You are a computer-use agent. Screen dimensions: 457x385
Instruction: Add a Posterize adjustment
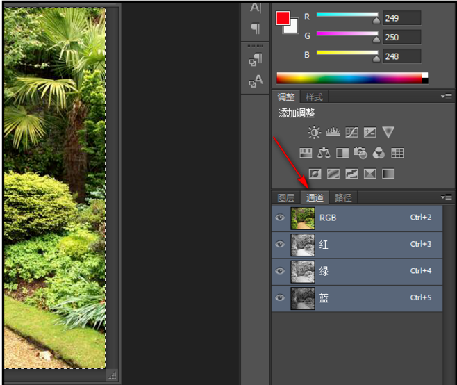click(x=333, y=174)
